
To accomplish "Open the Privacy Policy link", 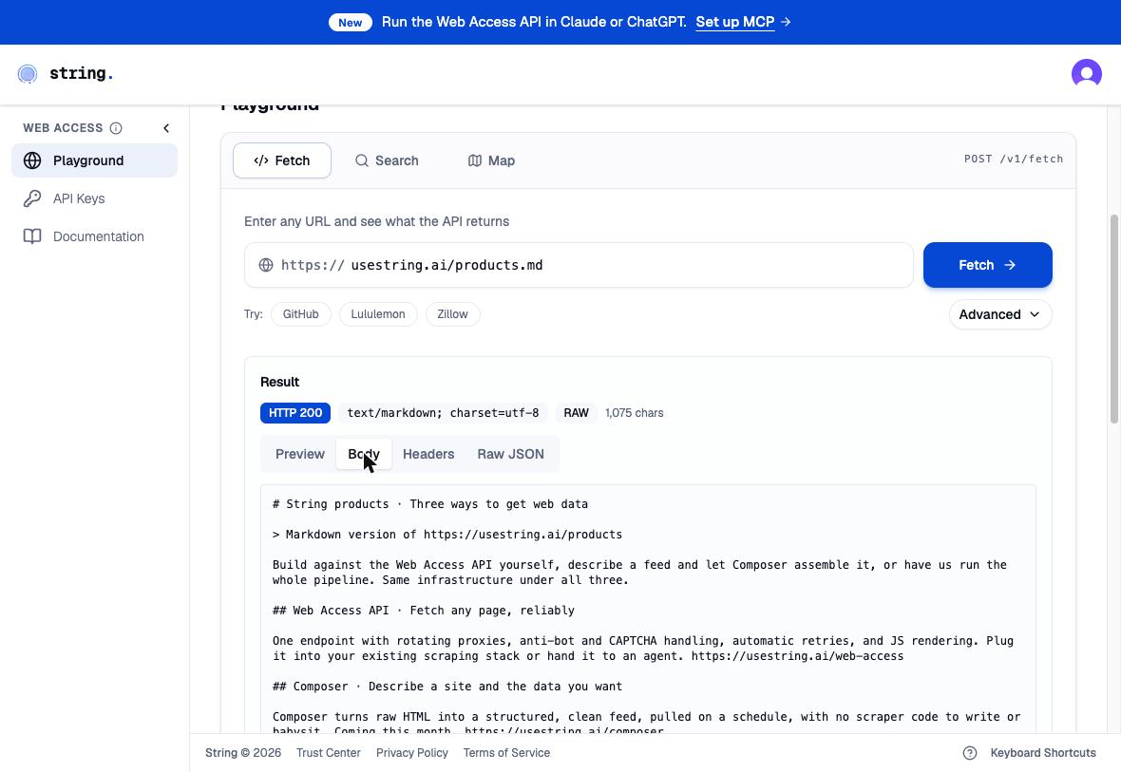I will pyautogui.click(x=411, y=753).
